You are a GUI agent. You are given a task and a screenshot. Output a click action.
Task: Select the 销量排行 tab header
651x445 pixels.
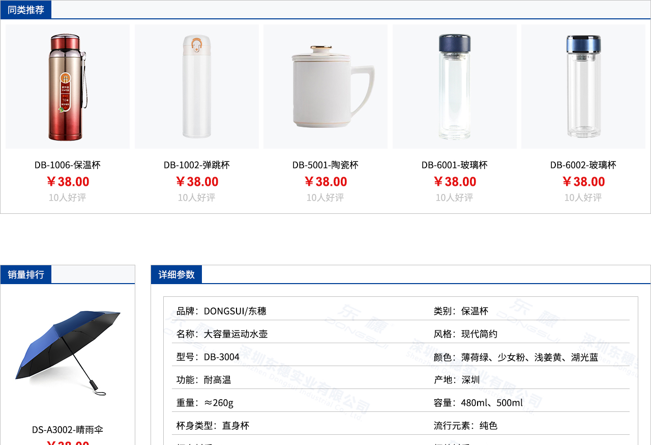[x=26, y=274]
